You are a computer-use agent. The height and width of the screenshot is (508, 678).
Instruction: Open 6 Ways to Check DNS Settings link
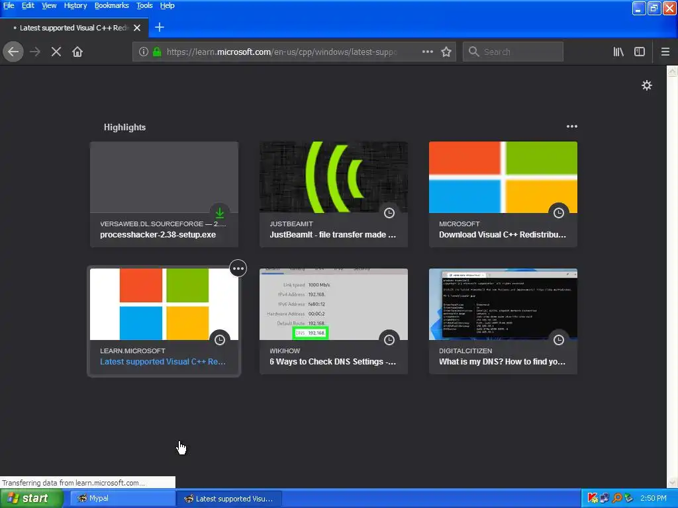tap(332, 362)
